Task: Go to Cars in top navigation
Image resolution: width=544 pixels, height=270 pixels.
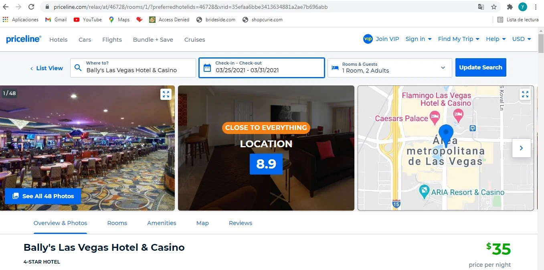Action: coord(85,40)
